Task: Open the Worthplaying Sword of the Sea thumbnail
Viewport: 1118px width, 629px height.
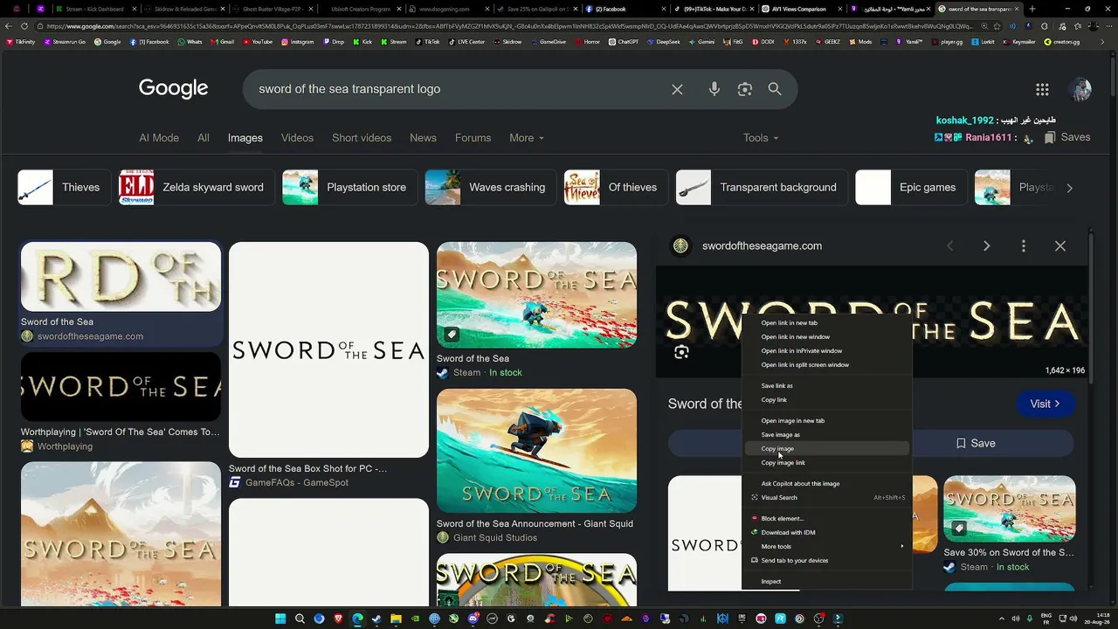Action: [x=121, y=387]
